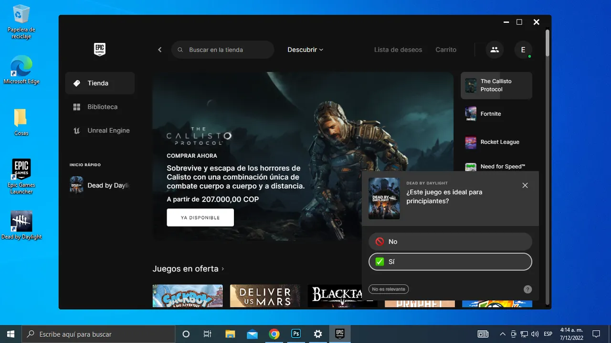Focus the Buscar en la tienda field
This screenshot has height=343, width=611.
222,50
